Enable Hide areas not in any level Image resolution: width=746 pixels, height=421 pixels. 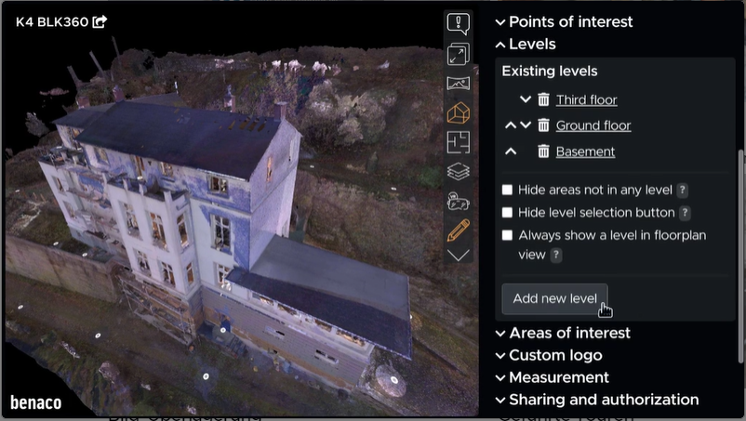point(507,191)
